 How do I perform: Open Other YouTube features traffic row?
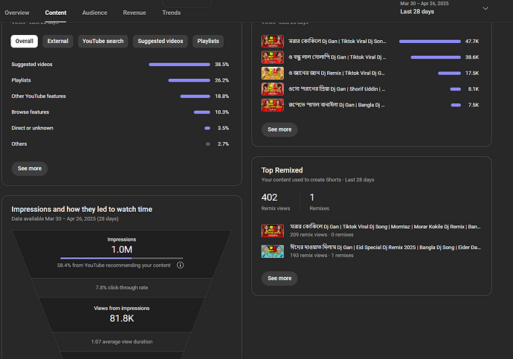(x=120, y=96)
